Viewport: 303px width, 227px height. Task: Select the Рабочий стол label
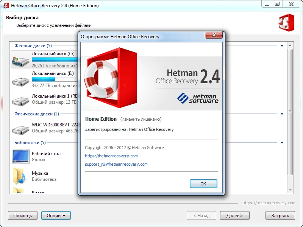(x=46, y=154)
